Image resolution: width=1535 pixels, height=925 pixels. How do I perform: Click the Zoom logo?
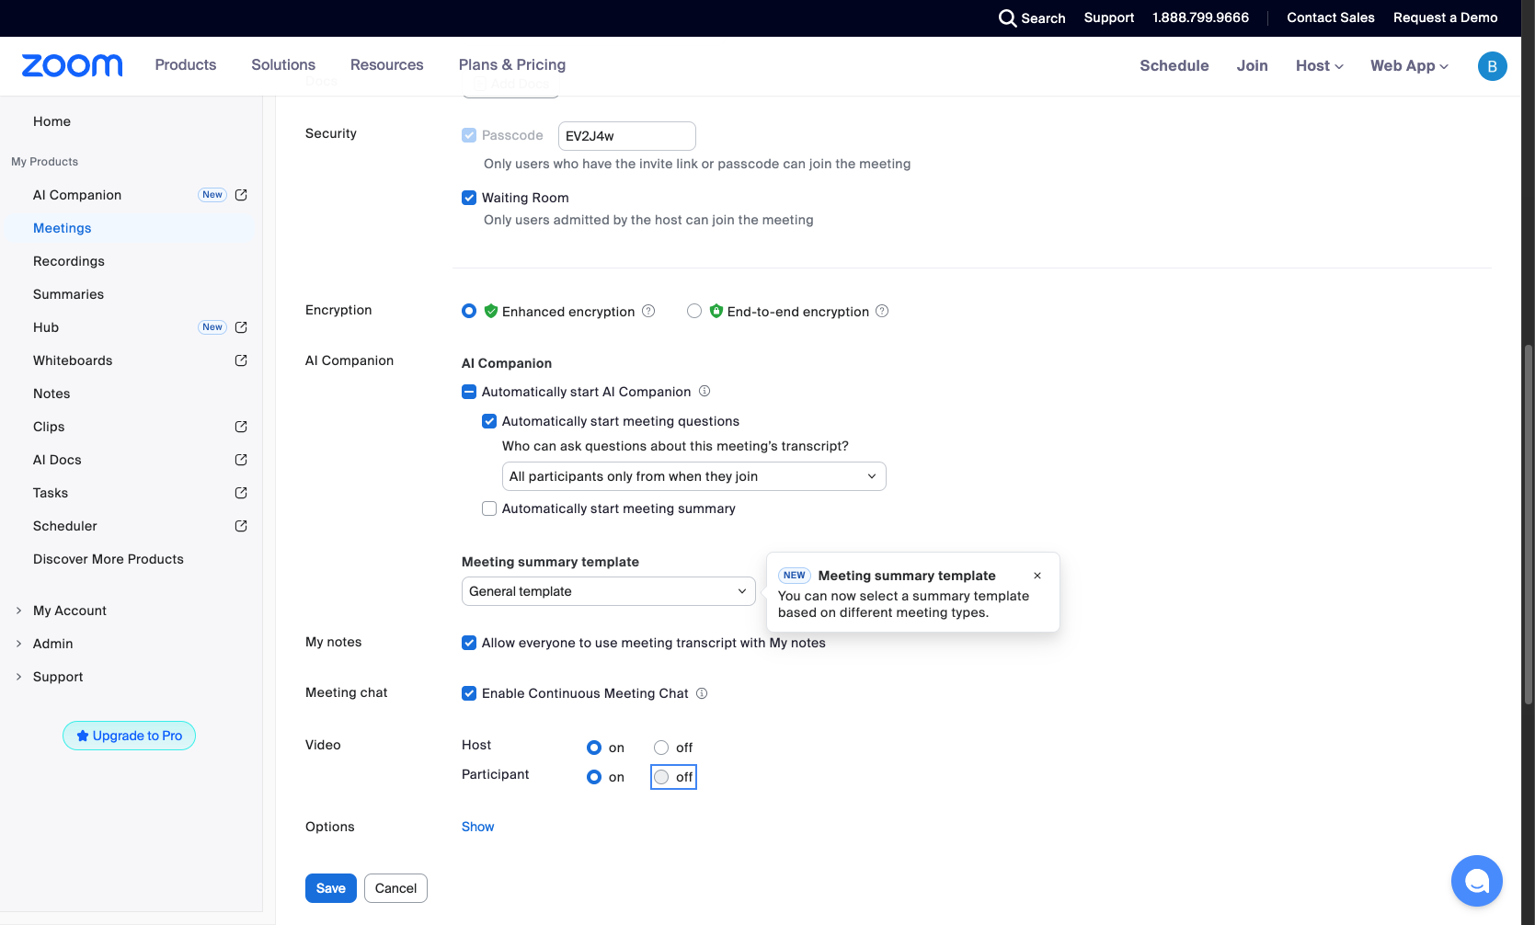tap(72, 65)
